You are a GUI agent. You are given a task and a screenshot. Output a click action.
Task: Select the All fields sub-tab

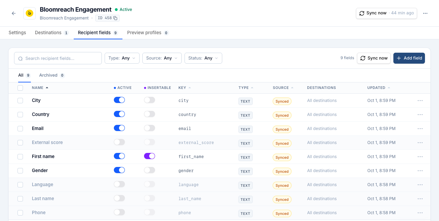[x=24, y=75]
